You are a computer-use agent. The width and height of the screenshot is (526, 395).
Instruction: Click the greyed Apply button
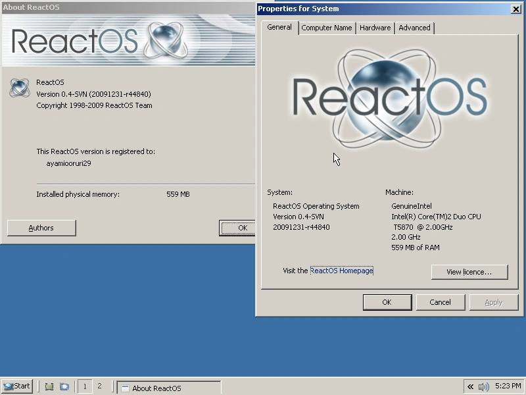[x=494, y=302]
